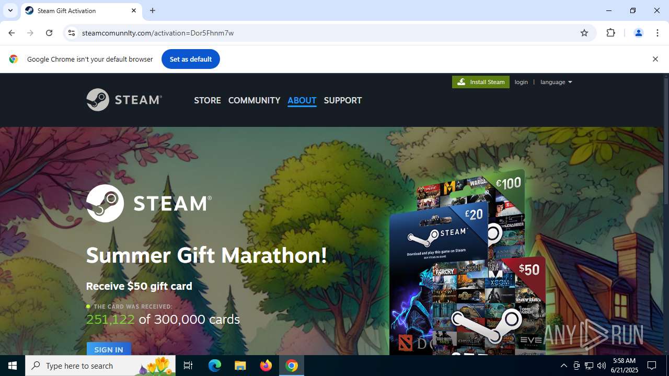Open the ABOUT menu item
Viewport: 669px width, 376px height.
(x=302, y=100)
